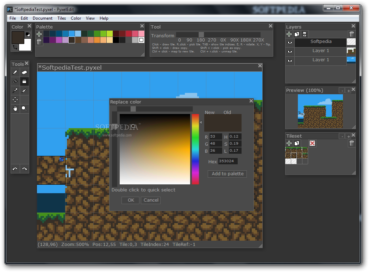Zoom in the Tileset panel with plus
This screenshot has height=272, width=369.
349,136
